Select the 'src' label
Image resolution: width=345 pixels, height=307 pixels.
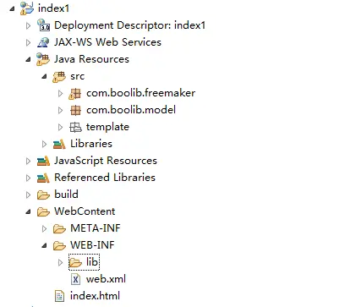pyautogui.click(x=78, y=76)
